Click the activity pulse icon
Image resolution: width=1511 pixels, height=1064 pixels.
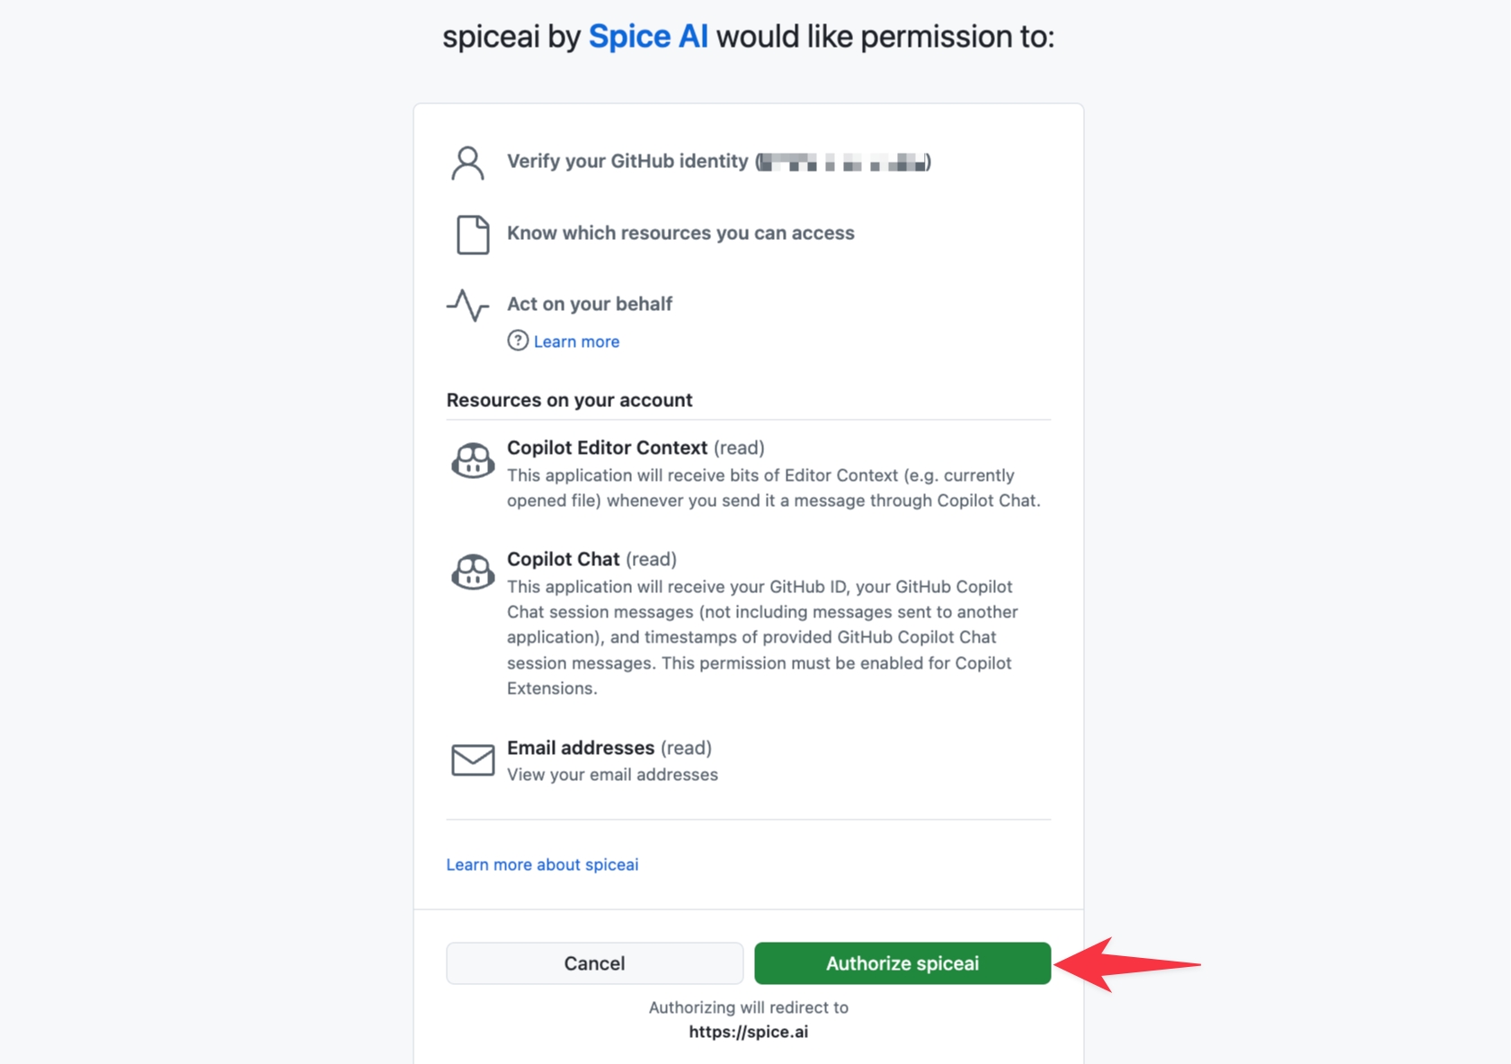(467, 306)
